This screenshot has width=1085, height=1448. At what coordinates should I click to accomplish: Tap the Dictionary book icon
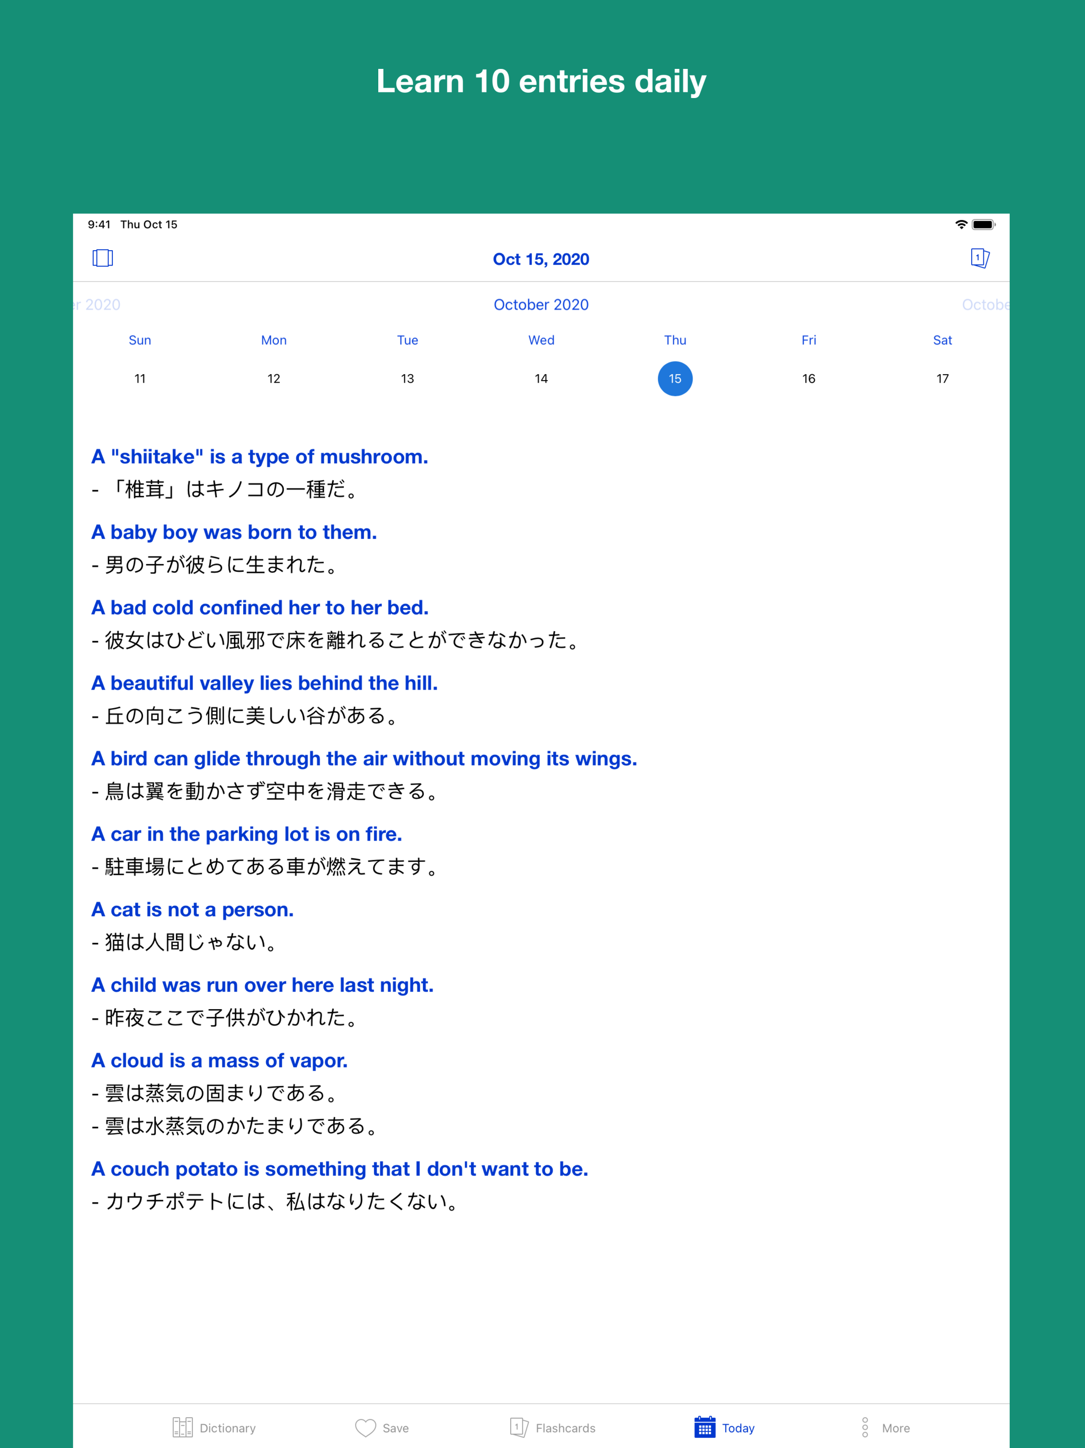coord(183,1428)
